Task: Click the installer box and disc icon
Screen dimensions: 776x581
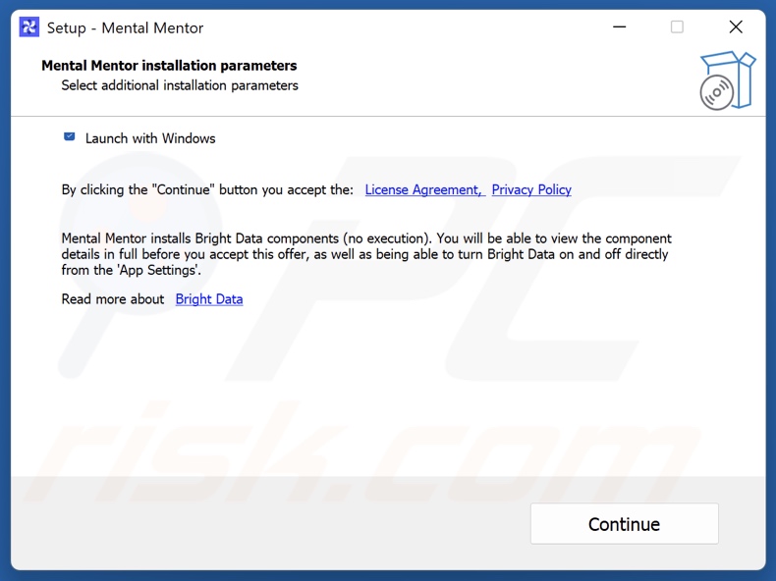Action: 728,80
